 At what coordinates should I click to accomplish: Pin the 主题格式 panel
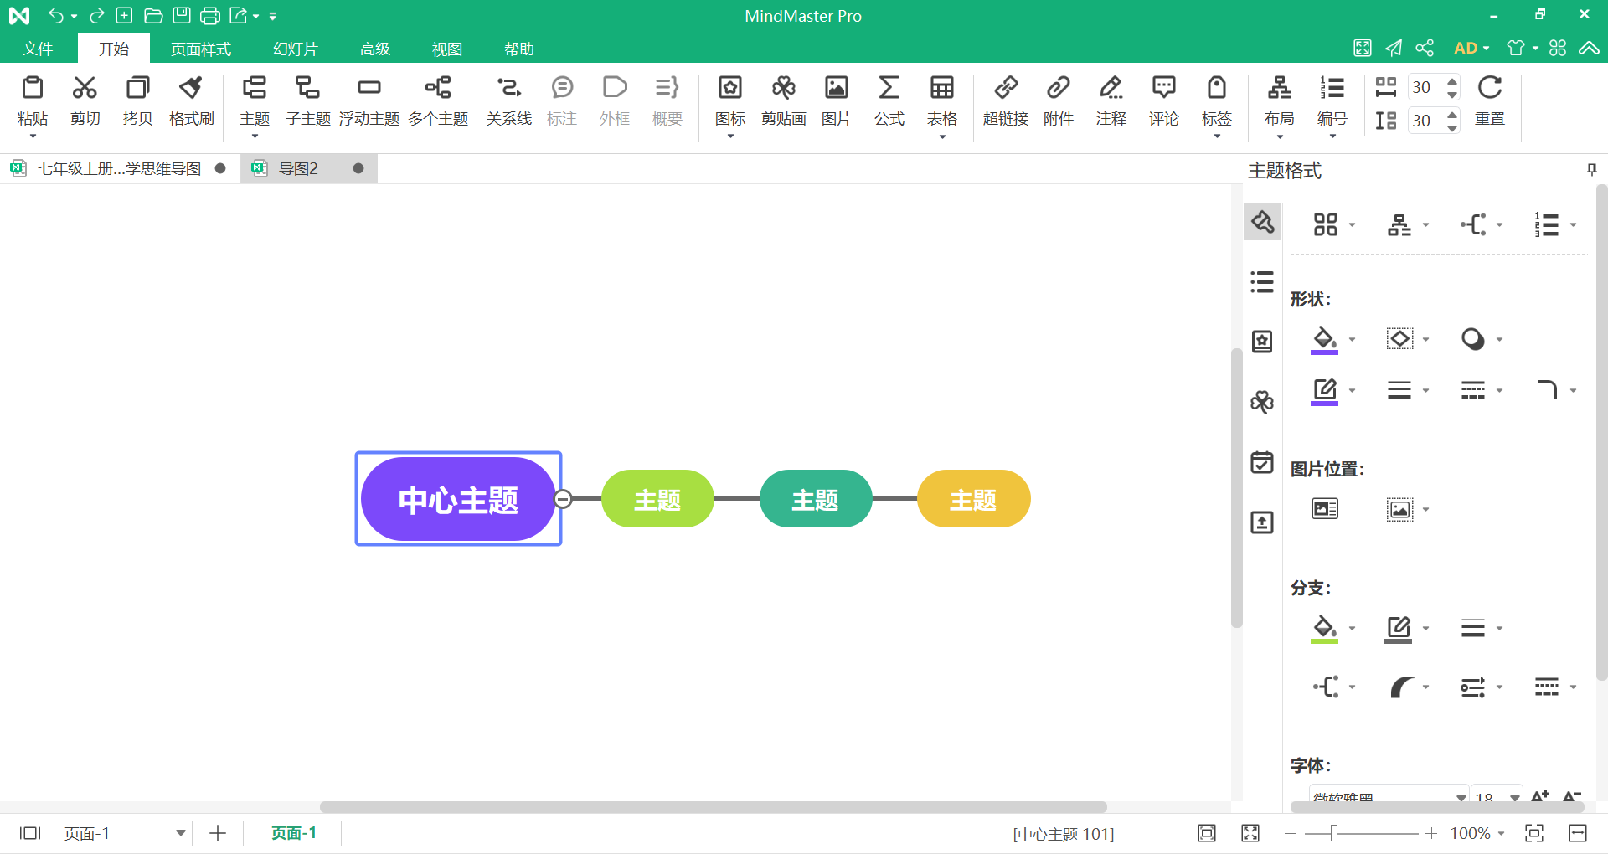[1591, 170]
